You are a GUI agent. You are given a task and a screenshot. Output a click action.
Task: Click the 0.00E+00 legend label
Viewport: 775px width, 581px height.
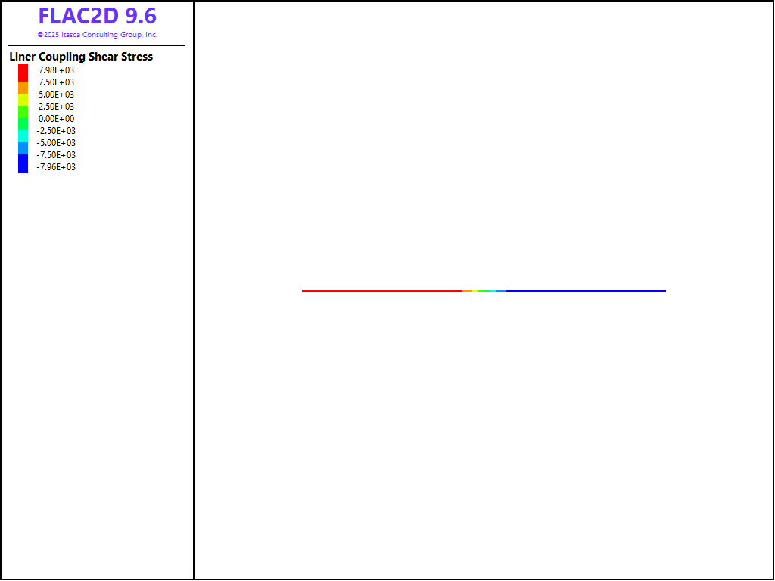[56, 119]
